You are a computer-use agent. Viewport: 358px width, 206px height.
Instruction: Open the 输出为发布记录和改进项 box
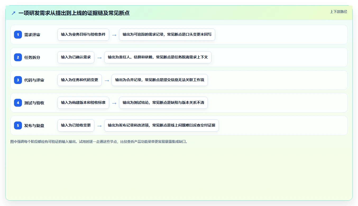click(x=162, y=125)
